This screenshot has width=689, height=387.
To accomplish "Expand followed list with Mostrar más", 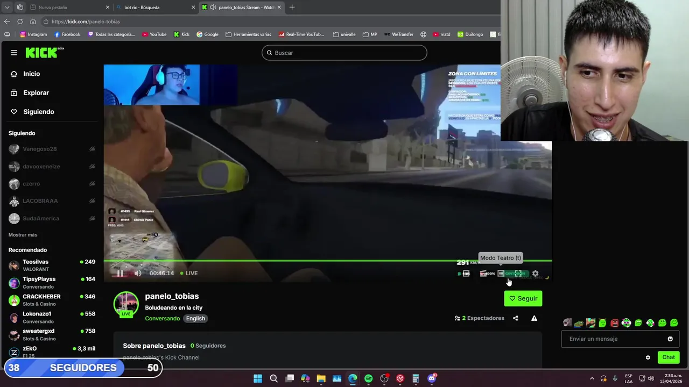I will [23, 235].
